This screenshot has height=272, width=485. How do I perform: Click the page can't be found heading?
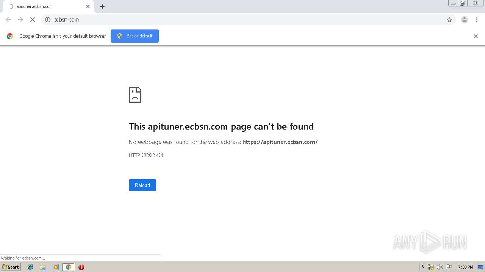[x=221, y=126]
